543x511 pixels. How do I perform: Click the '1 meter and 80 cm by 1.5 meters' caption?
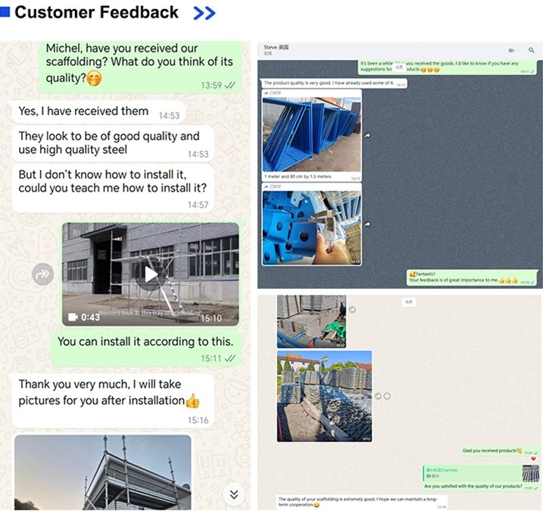click(298, 177)
